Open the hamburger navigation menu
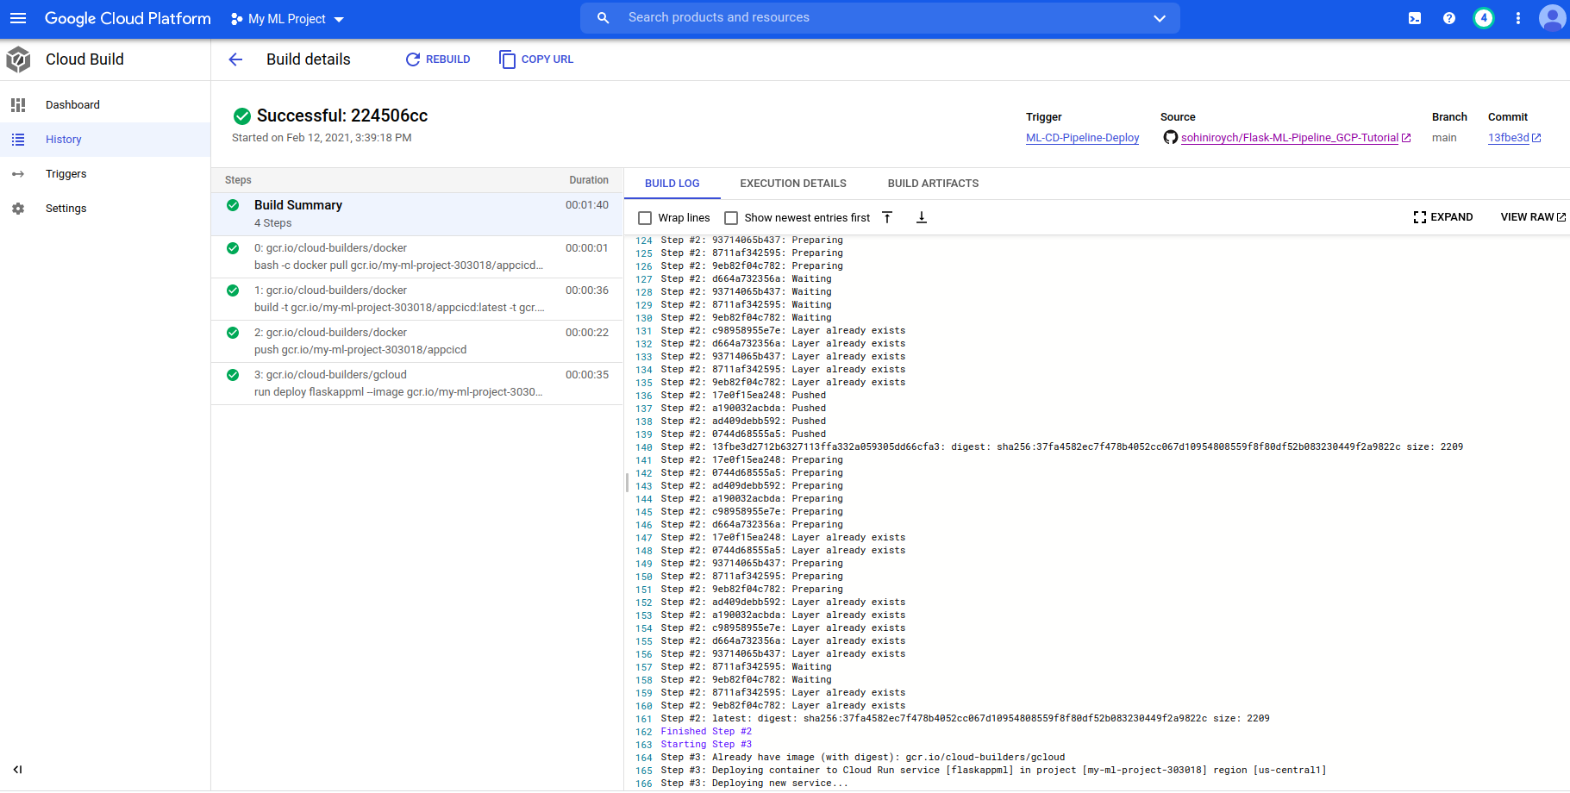Screen dimensions: 1570x793 click(x=18, y=18)
